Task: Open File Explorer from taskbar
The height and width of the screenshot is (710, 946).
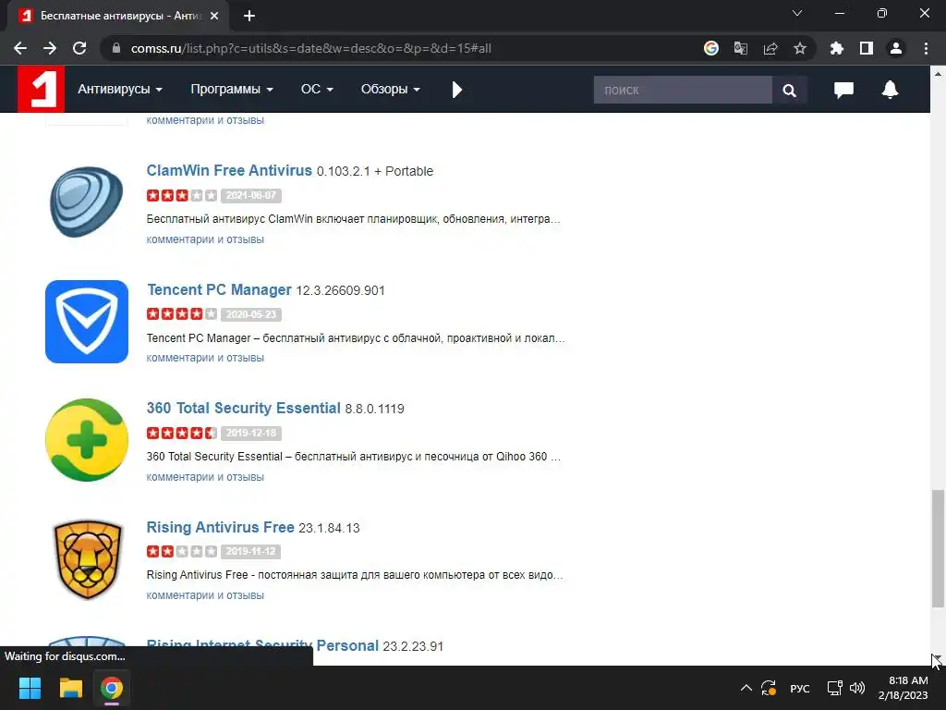Action: click(x=70, y=688)
